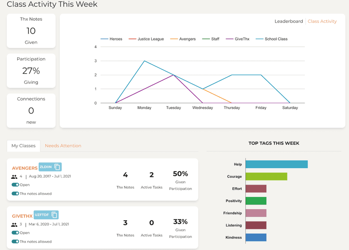The height and width of the screenshot is (250, 349).
Task: Open the AVENGERS class details
Action: pyautogui.click(x=25, y=168)
